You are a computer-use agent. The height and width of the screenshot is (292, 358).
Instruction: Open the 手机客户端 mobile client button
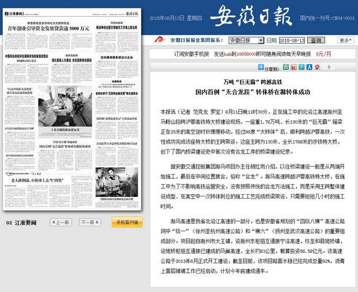(127, 222)
